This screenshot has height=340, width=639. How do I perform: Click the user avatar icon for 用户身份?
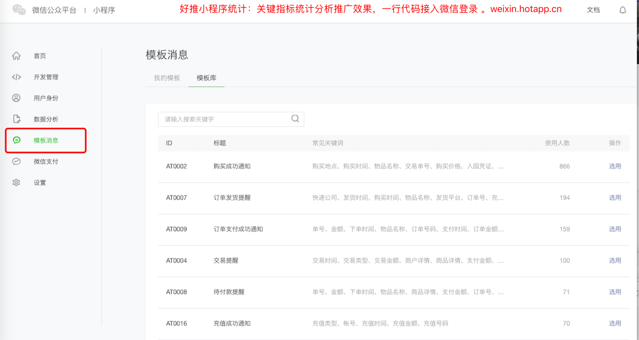coord(16,98)
